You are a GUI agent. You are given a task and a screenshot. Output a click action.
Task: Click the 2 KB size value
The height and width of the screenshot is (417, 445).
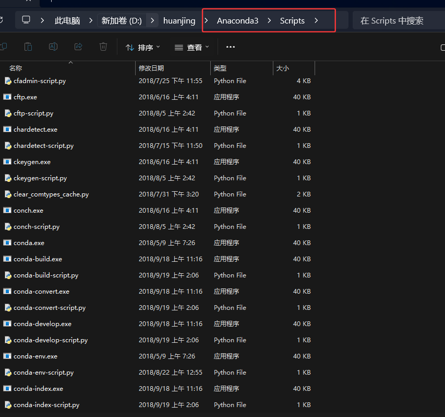point(304,194)
